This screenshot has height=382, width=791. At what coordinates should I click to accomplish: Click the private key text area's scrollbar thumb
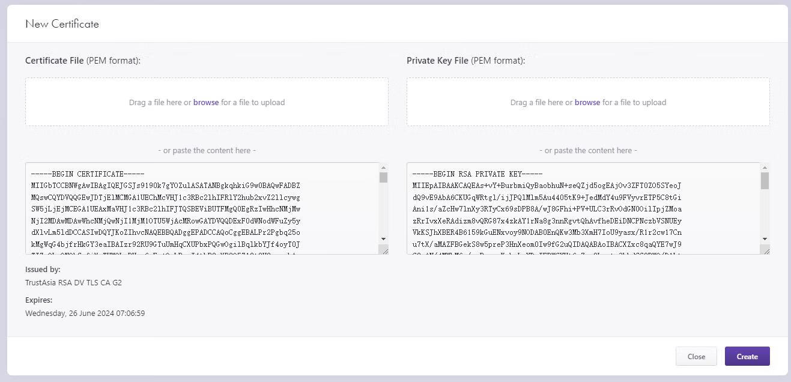pyautogui.click(x=765, y=181)
